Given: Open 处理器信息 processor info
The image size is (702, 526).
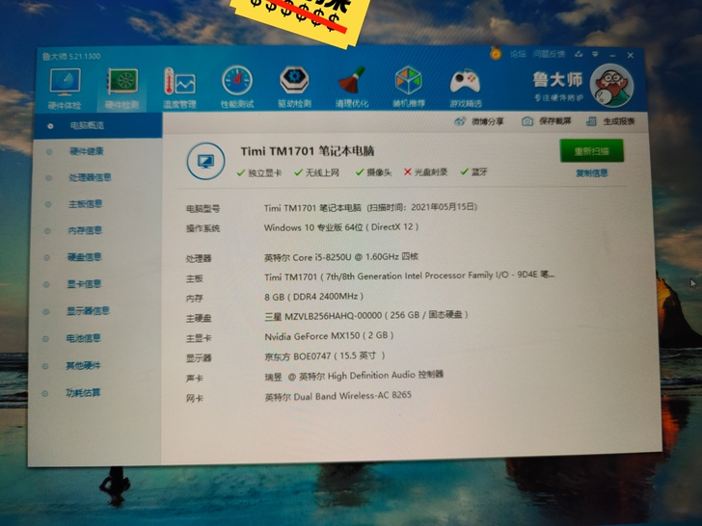Looking at the screenshot, I should tap(90, 177).
